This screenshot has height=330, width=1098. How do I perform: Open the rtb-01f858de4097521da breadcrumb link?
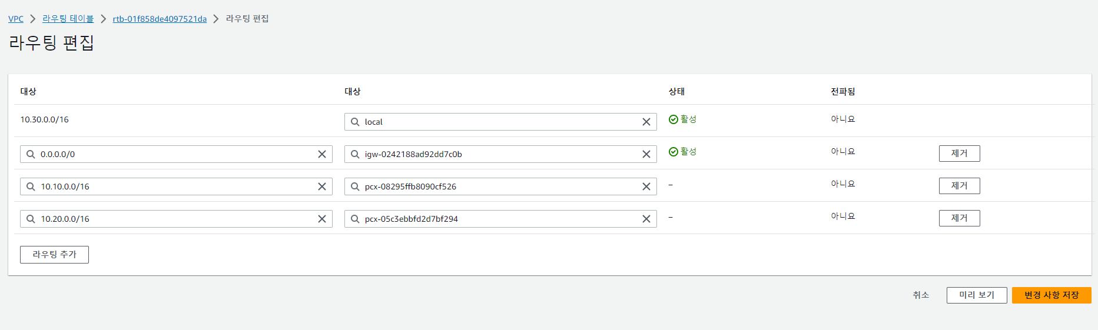coord(160,19)
